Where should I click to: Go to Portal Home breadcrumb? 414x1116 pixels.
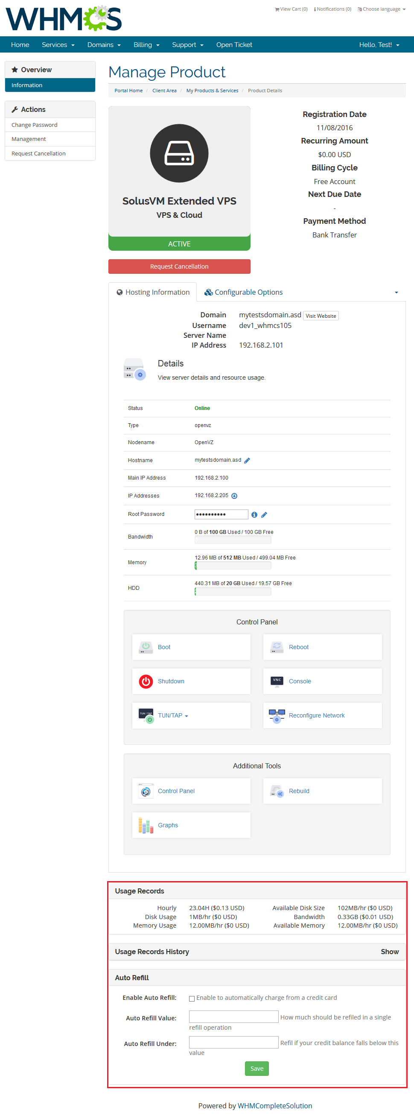(x=128, y=91)
